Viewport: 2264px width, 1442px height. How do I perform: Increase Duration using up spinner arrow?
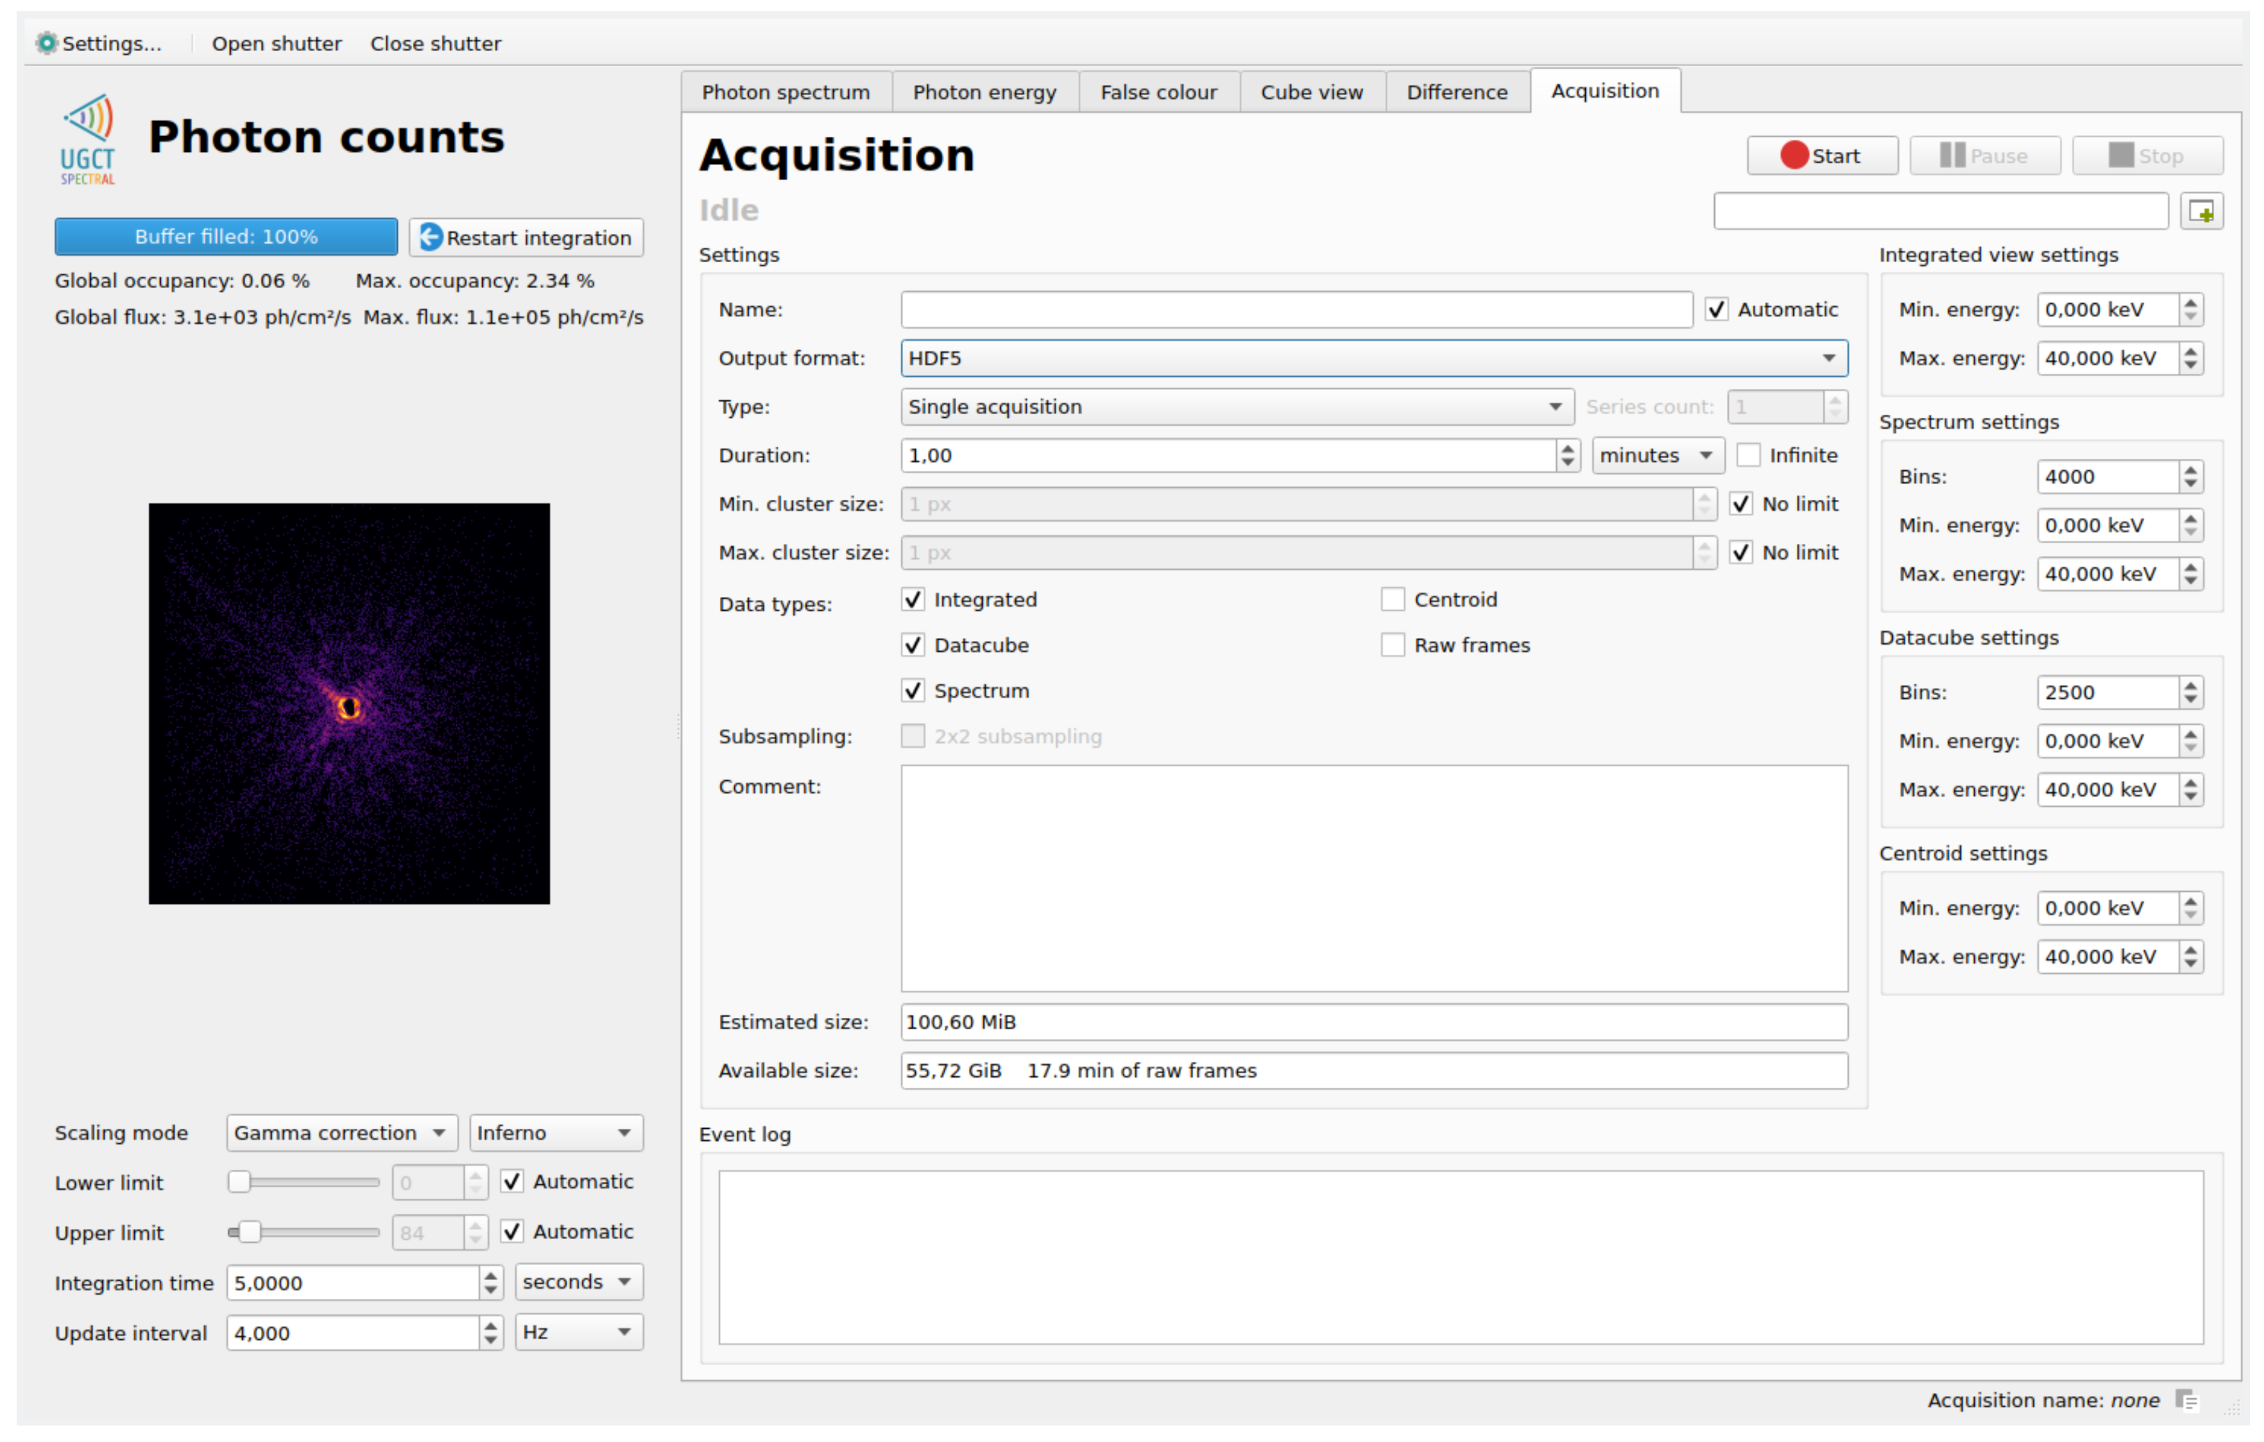pyautogui.click(x=1568, y=448)
